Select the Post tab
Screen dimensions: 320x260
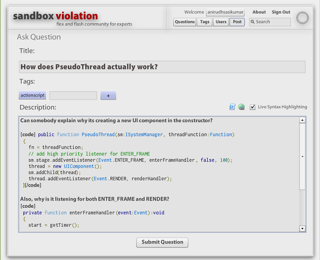pyautogui.click(x=237, y=22)
